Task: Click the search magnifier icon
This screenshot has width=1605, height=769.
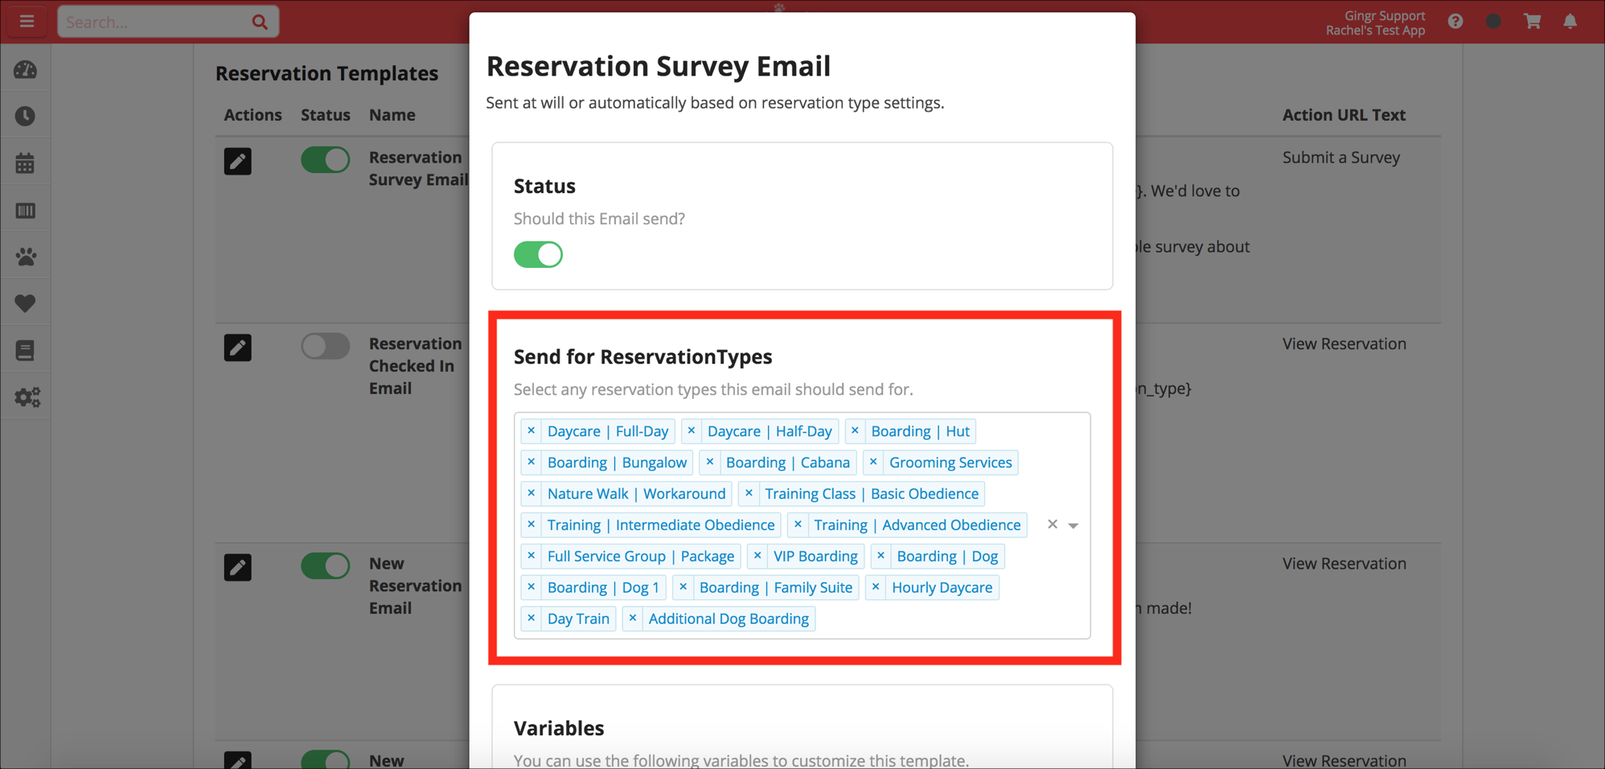Action: tap(260, 23)
